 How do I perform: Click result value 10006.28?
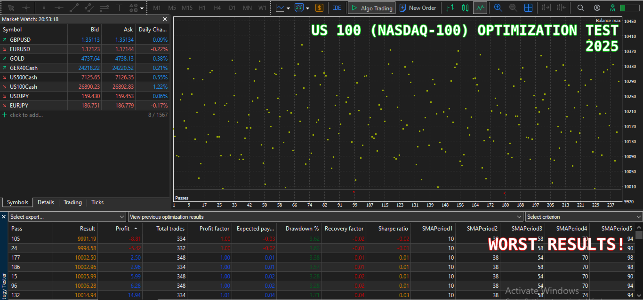85,286
